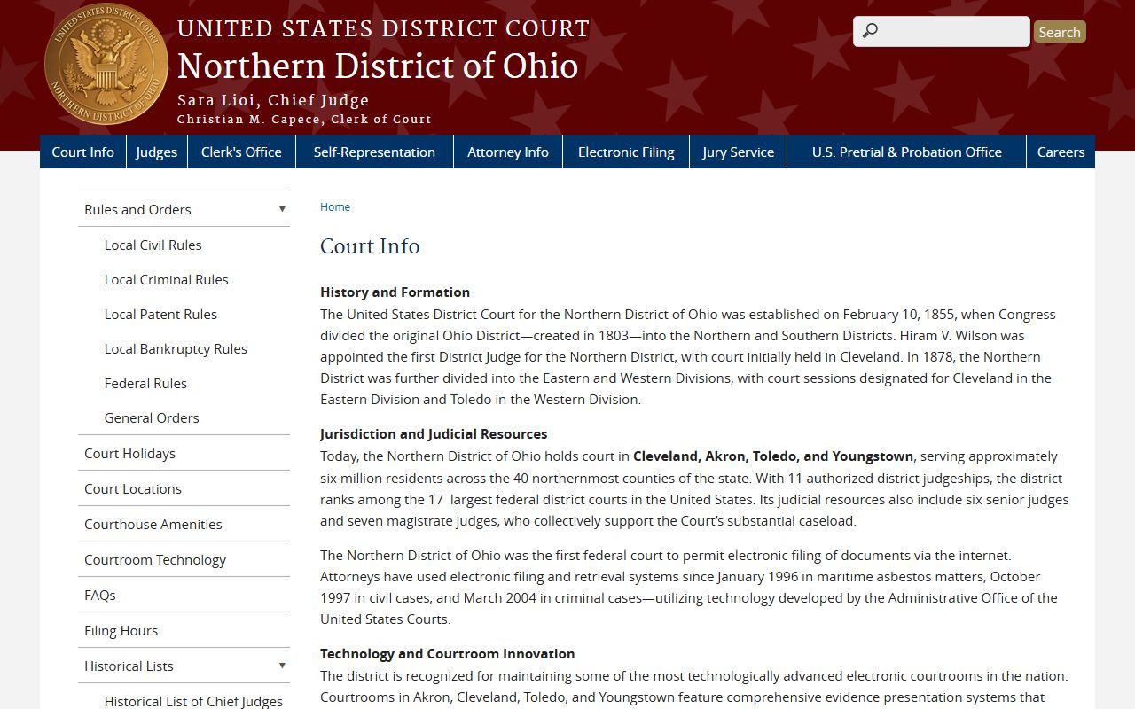Open U.S. Pretrial & Probation Office menu
The height and width of the screenshot is (709, 1135).
point(906,152)
